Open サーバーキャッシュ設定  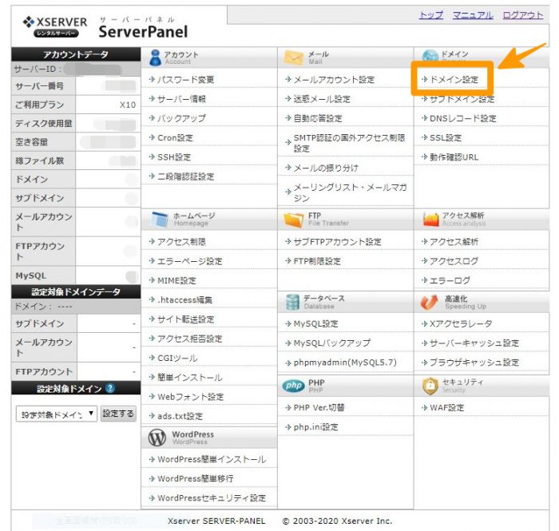click(474, 343)
